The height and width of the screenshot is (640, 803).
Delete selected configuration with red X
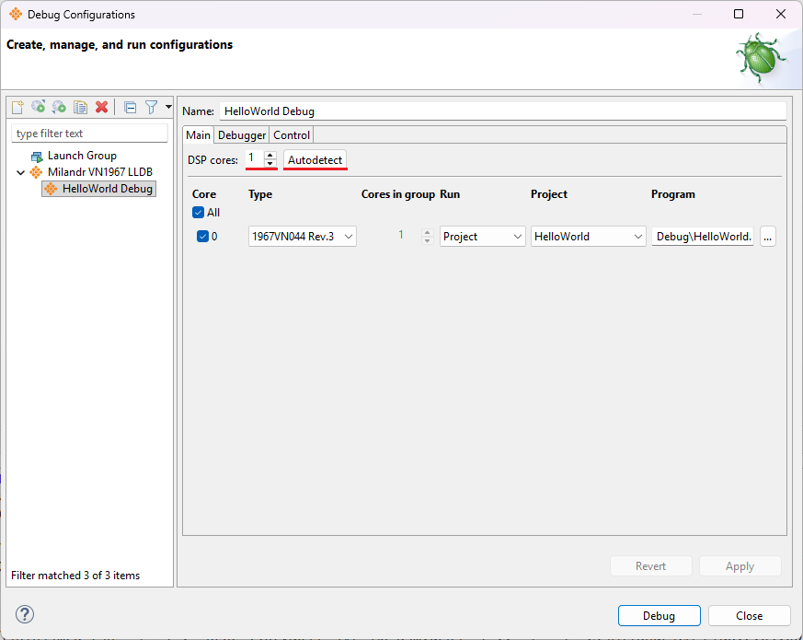pos(101,108)
